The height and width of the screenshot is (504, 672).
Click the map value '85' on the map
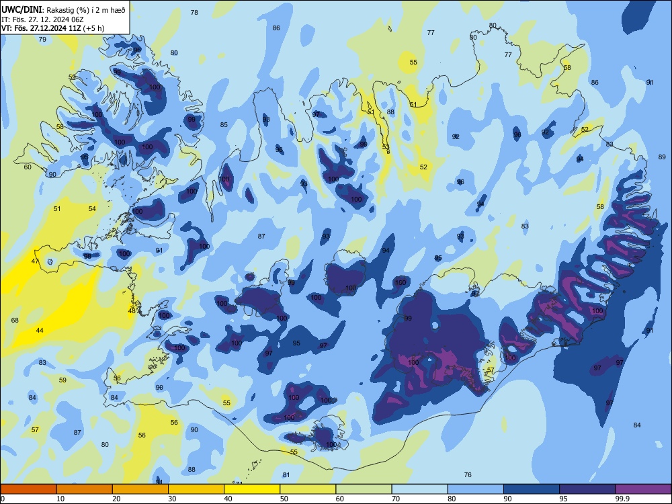pyautogui.click(x=224, y=125)
